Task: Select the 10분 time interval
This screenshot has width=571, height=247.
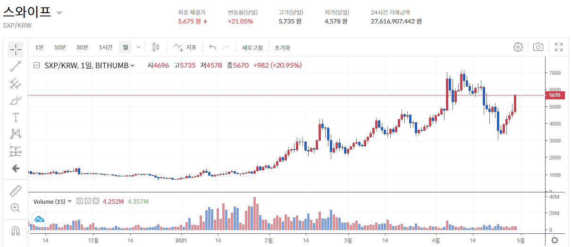Action: tap(60, 47)
